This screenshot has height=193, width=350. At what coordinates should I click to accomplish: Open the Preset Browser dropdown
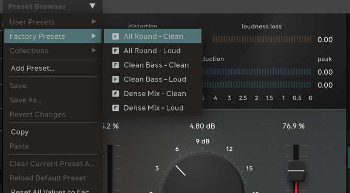pos(53,6)
